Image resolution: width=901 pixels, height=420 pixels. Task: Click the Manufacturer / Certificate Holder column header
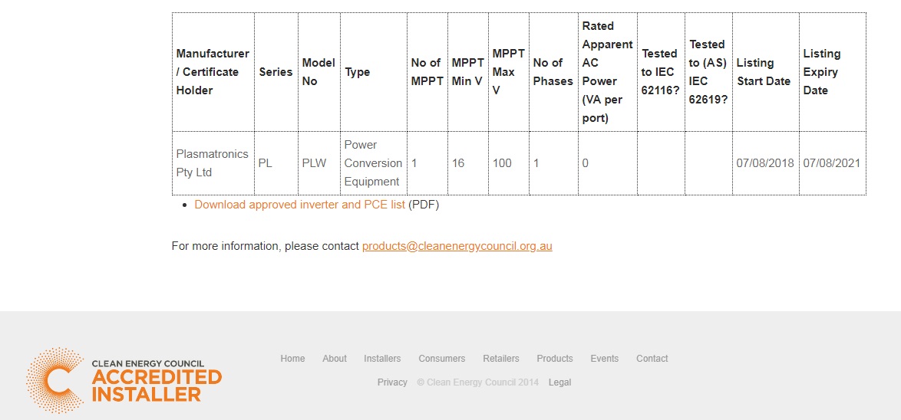pyautogui.click(x=213, y=72)
